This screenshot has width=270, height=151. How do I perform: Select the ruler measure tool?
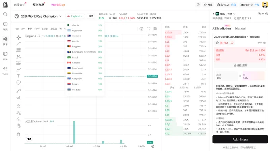(19, 91)
